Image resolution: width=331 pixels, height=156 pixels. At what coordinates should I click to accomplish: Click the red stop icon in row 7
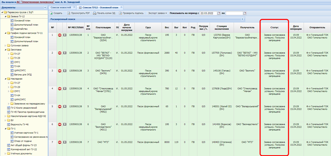coord(59,142)
